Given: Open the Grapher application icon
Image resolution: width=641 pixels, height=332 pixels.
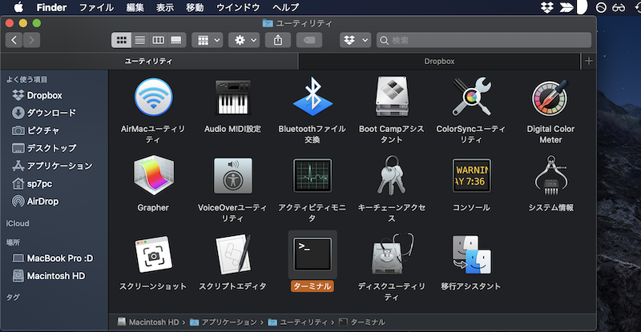Looking at the screenshot, I should click(152, 178).
